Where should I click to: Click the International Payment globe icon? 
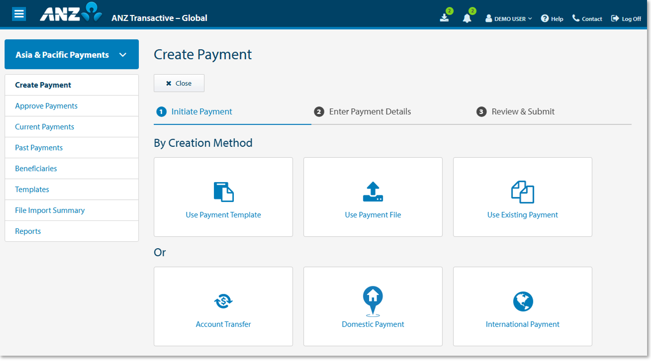tap(522, 300)
